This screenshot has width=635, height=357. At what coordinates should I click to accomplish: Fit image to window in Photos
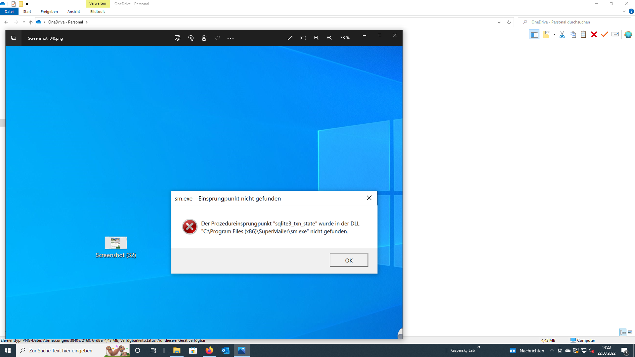click(x=303, y=38)
